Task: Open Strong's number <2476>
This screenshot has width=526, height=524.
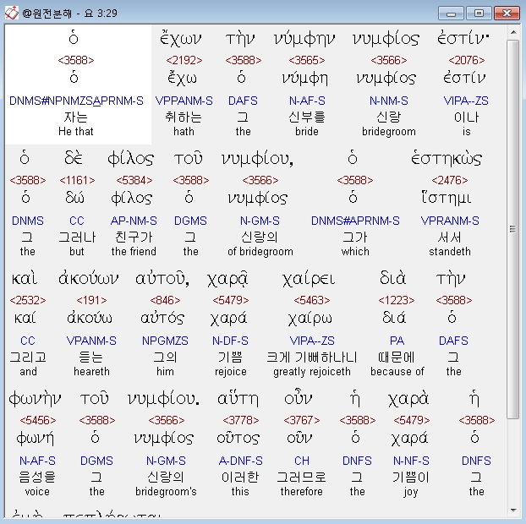Action: (x=450, y=180)
